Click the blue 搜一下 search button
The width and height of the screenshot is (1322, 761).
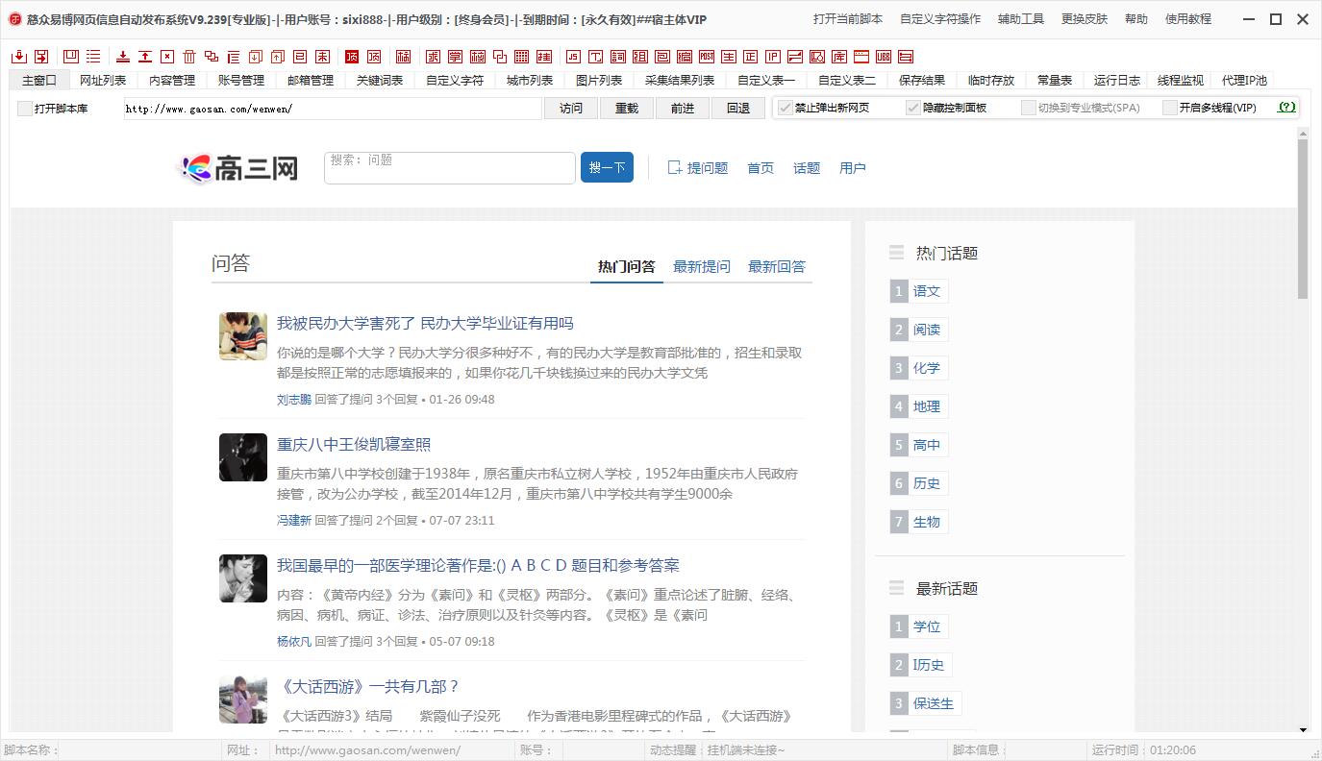click(607, 168)
